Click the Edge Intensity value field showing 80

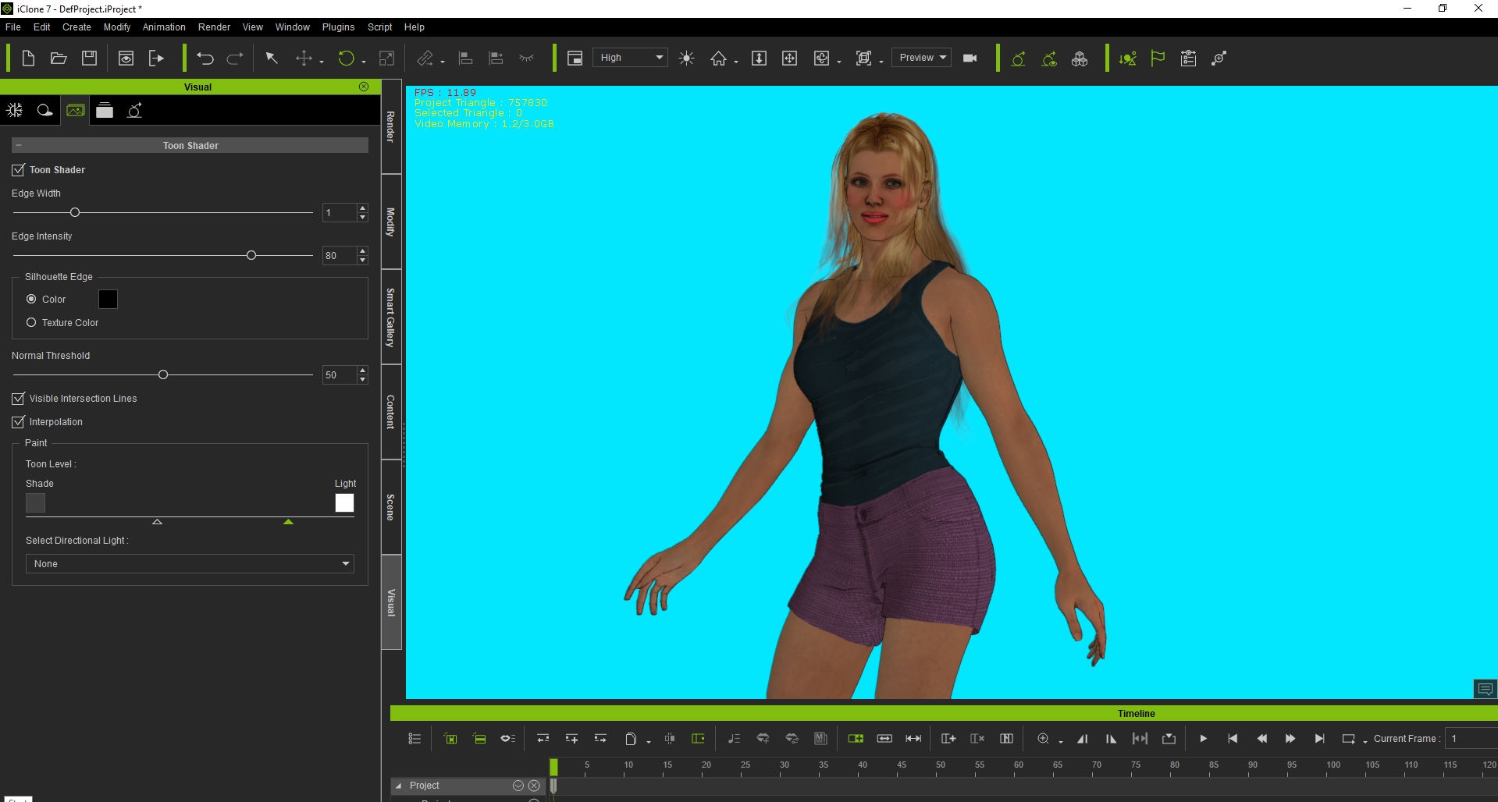click(340, 256)
